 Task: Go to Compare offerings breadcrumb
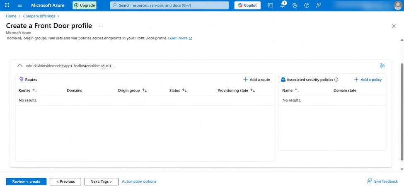39,16
